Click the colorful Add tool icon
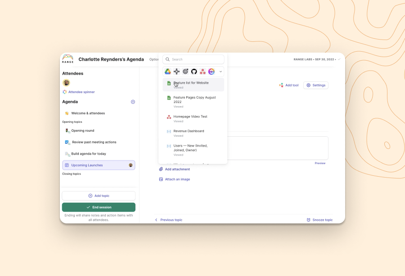The width and height of the screenshot is (405, 276). (x=281, y=85)
